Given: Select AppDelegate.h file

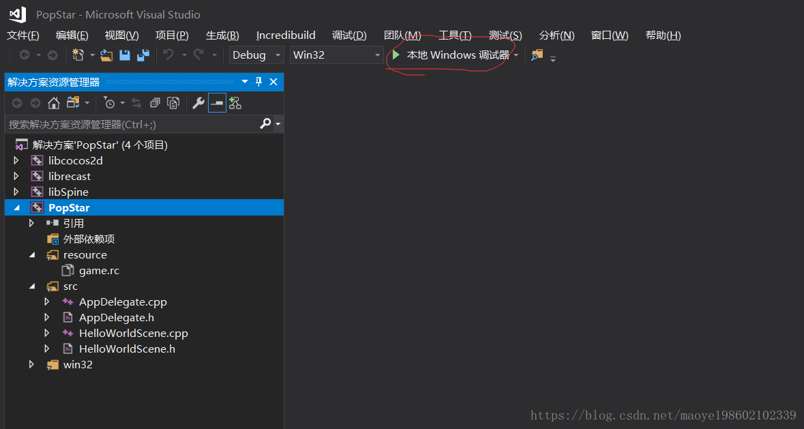Looking at the screenshot, I should click(x=117, y=318).
